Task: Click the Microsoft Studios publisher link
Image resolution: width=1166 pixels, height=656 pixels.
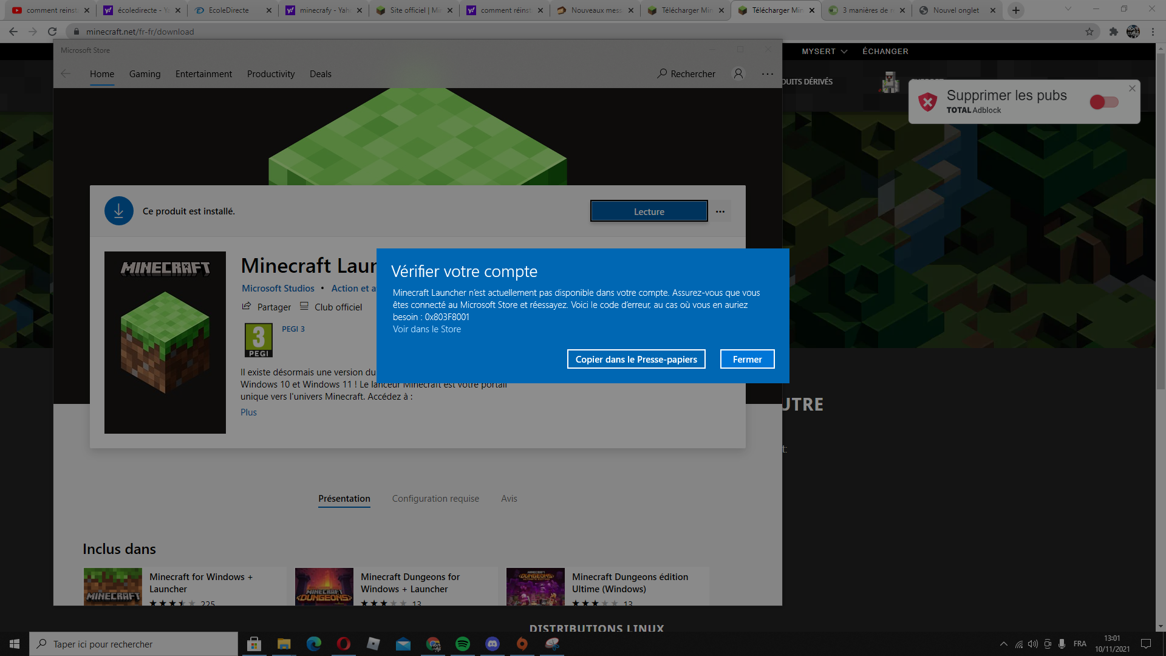Action: click(x=278, y=289)
